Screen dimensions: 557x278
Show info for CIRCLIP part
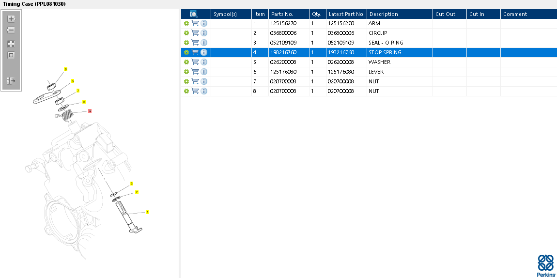tap(204, 33)
